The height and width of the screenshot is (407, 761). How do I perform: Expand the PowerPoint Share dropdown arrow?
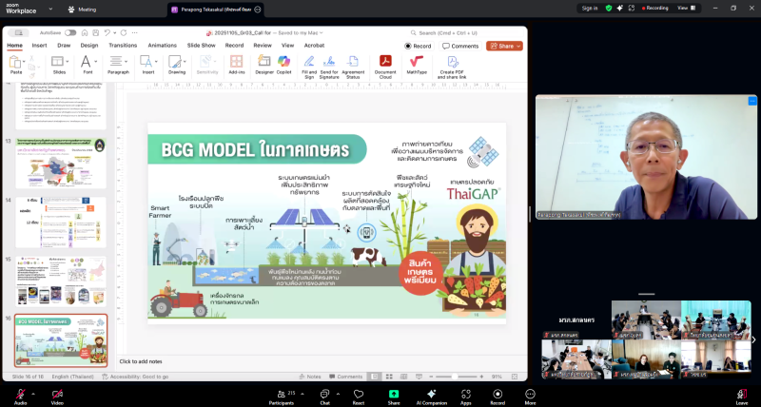(518, 46)
